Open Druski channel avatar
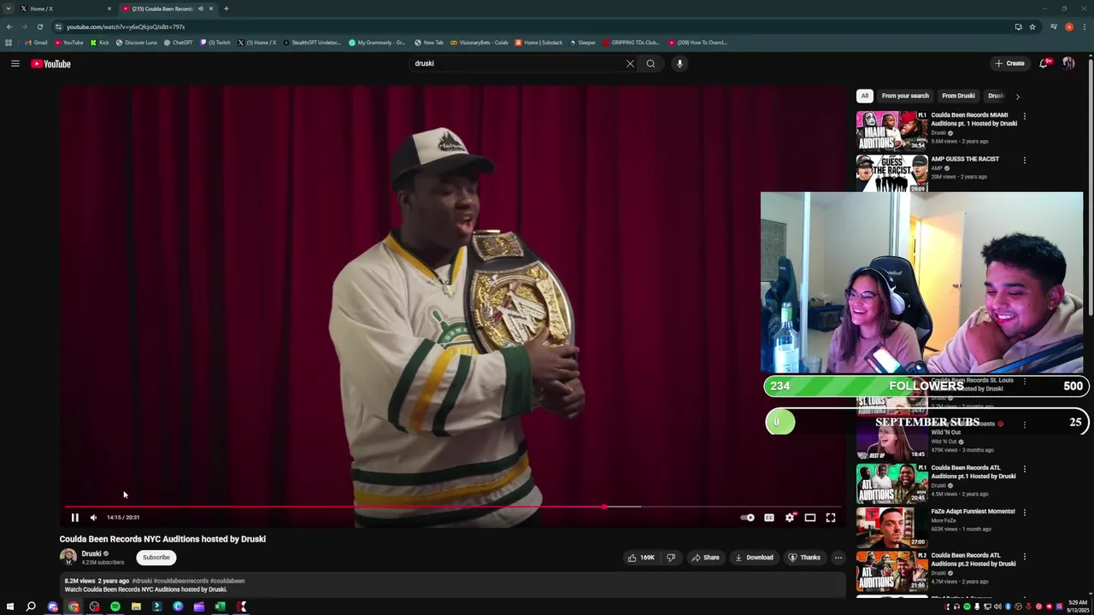The height and width of the screenshot is (615, 1094). (x=68, y=557)
